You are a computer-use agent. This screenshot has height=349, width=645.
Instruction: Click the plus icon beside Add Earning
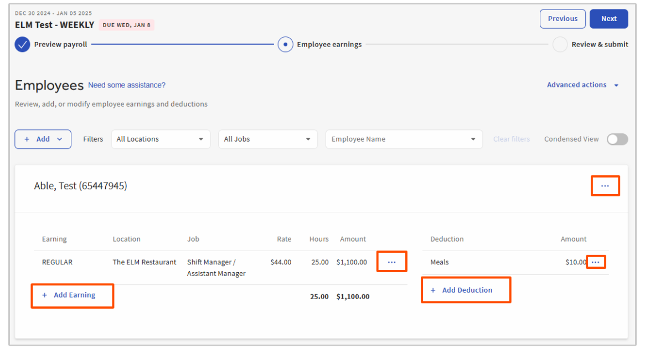tap(45, 295)
